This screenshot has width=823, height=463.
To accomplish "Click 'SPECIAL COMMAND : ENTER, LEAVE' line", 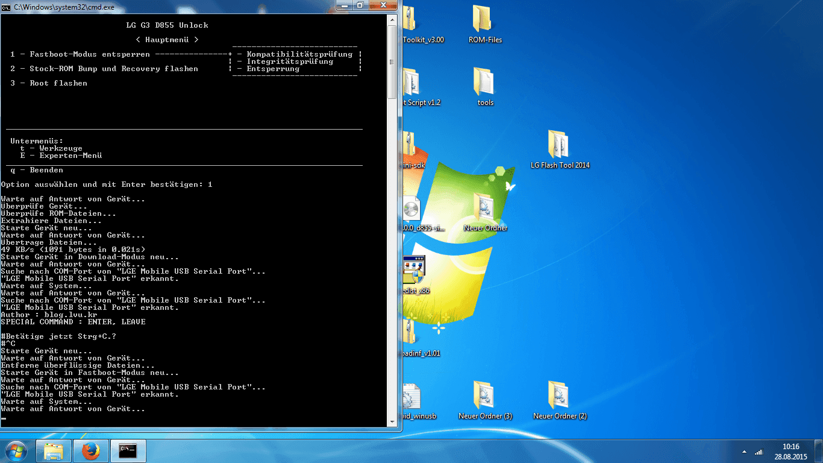I will (73, 322).
